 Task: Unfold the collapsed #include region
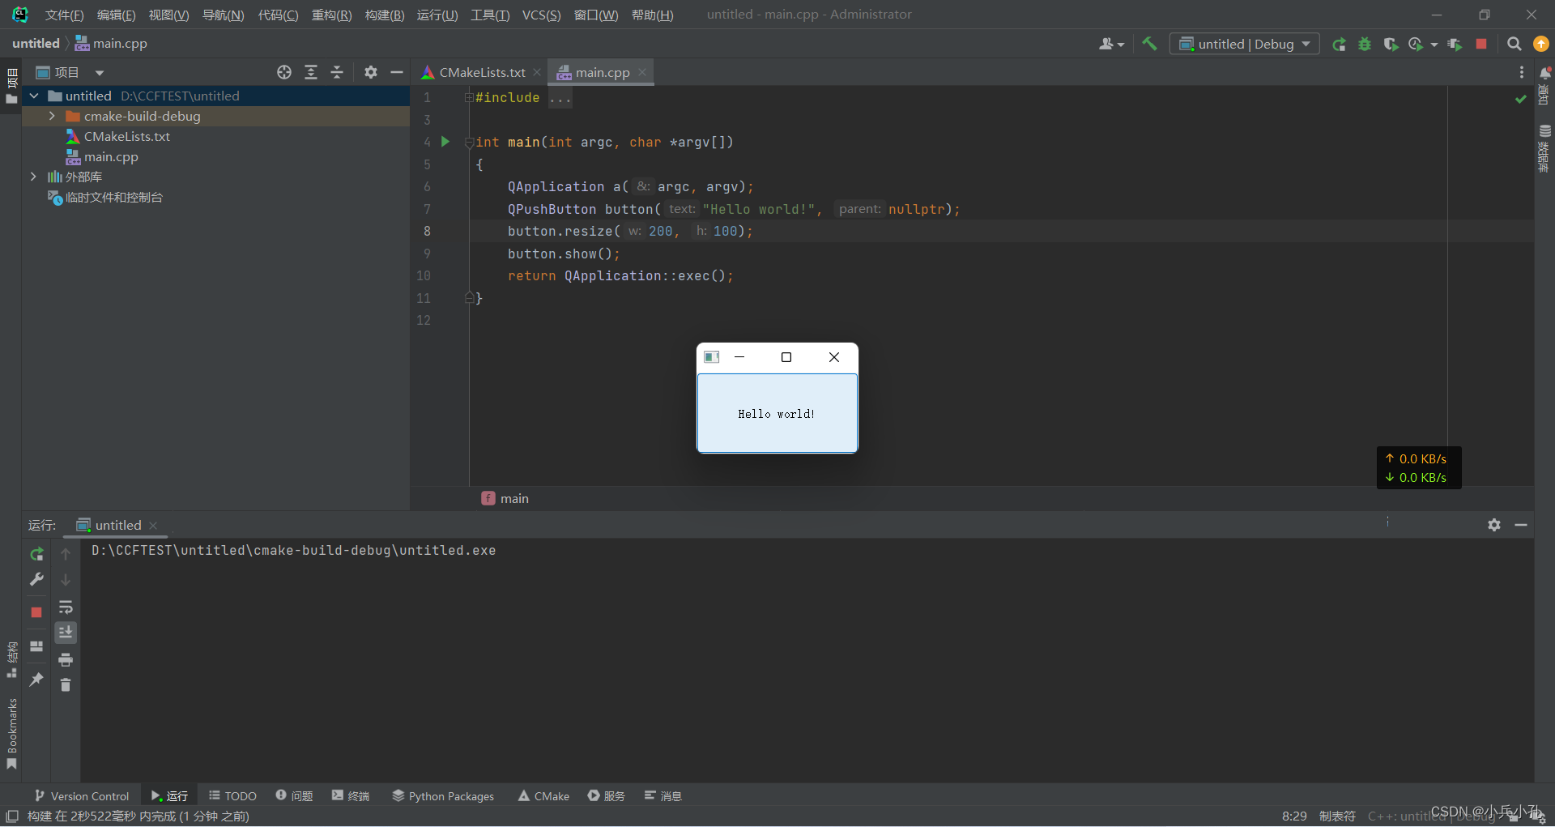point(469,98)
